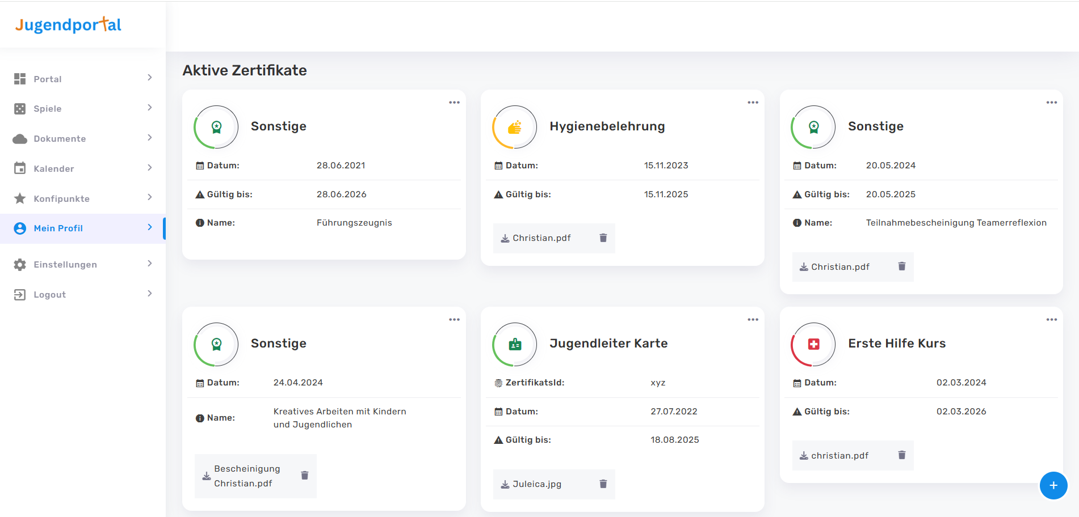This screenshot has width=1079, height=517.
Task: Open three-dot menu on Führungszeugnis card
Action: point(454,103)
